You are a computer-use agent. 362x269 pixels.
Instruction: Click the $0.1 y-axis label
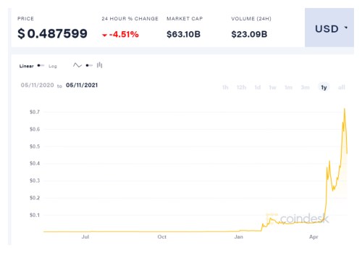pos(35,215)
